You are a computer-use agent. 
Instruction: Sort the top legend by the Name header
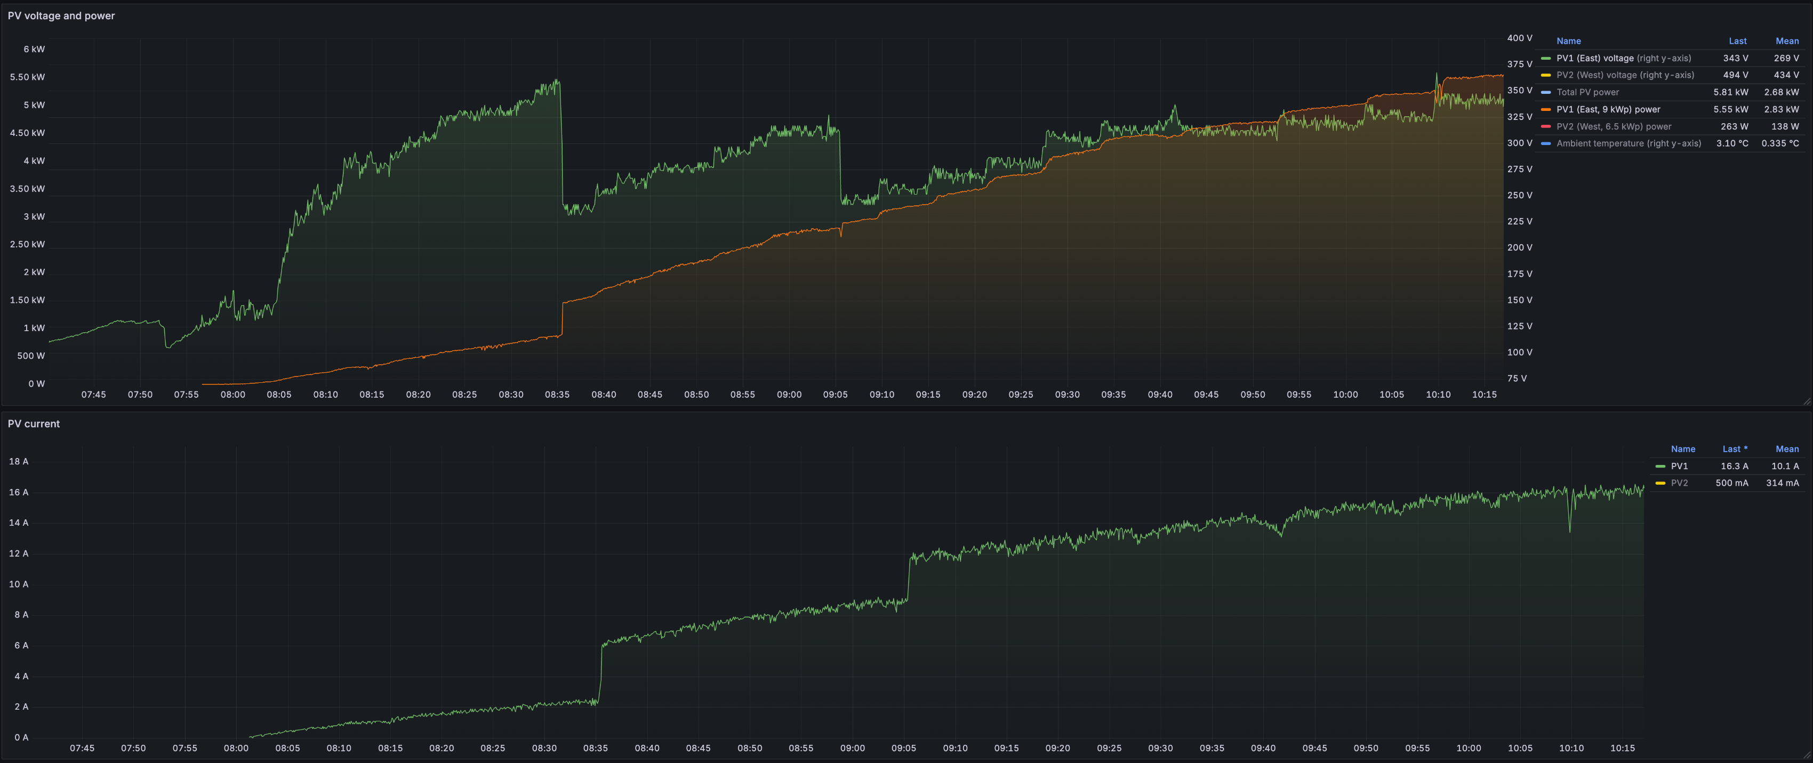[x=1568, y=41]
